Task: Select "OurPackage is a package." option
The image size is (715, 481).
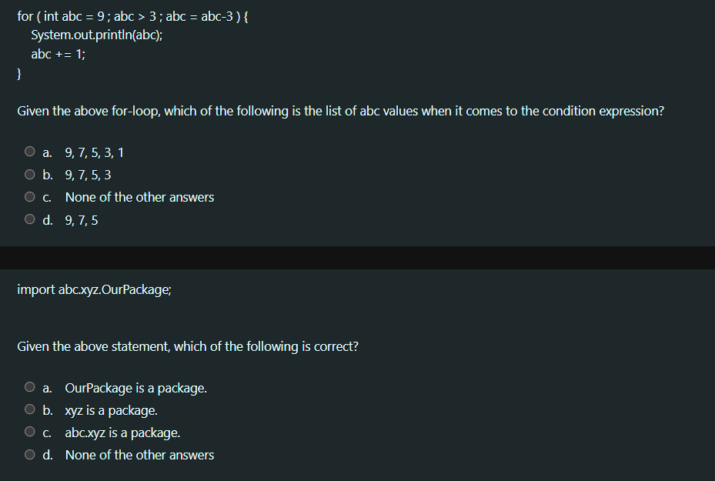Action: (29, 387)
